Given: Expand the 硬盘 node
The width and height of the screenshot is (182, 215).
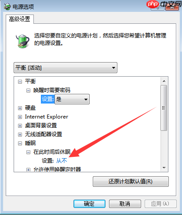Looking at the screenshot, I should pyautogui.click(x=20, y=108).
